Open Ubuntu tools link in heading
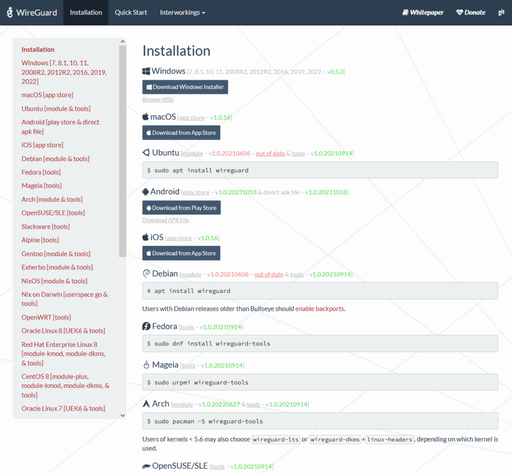 (298, 154)
